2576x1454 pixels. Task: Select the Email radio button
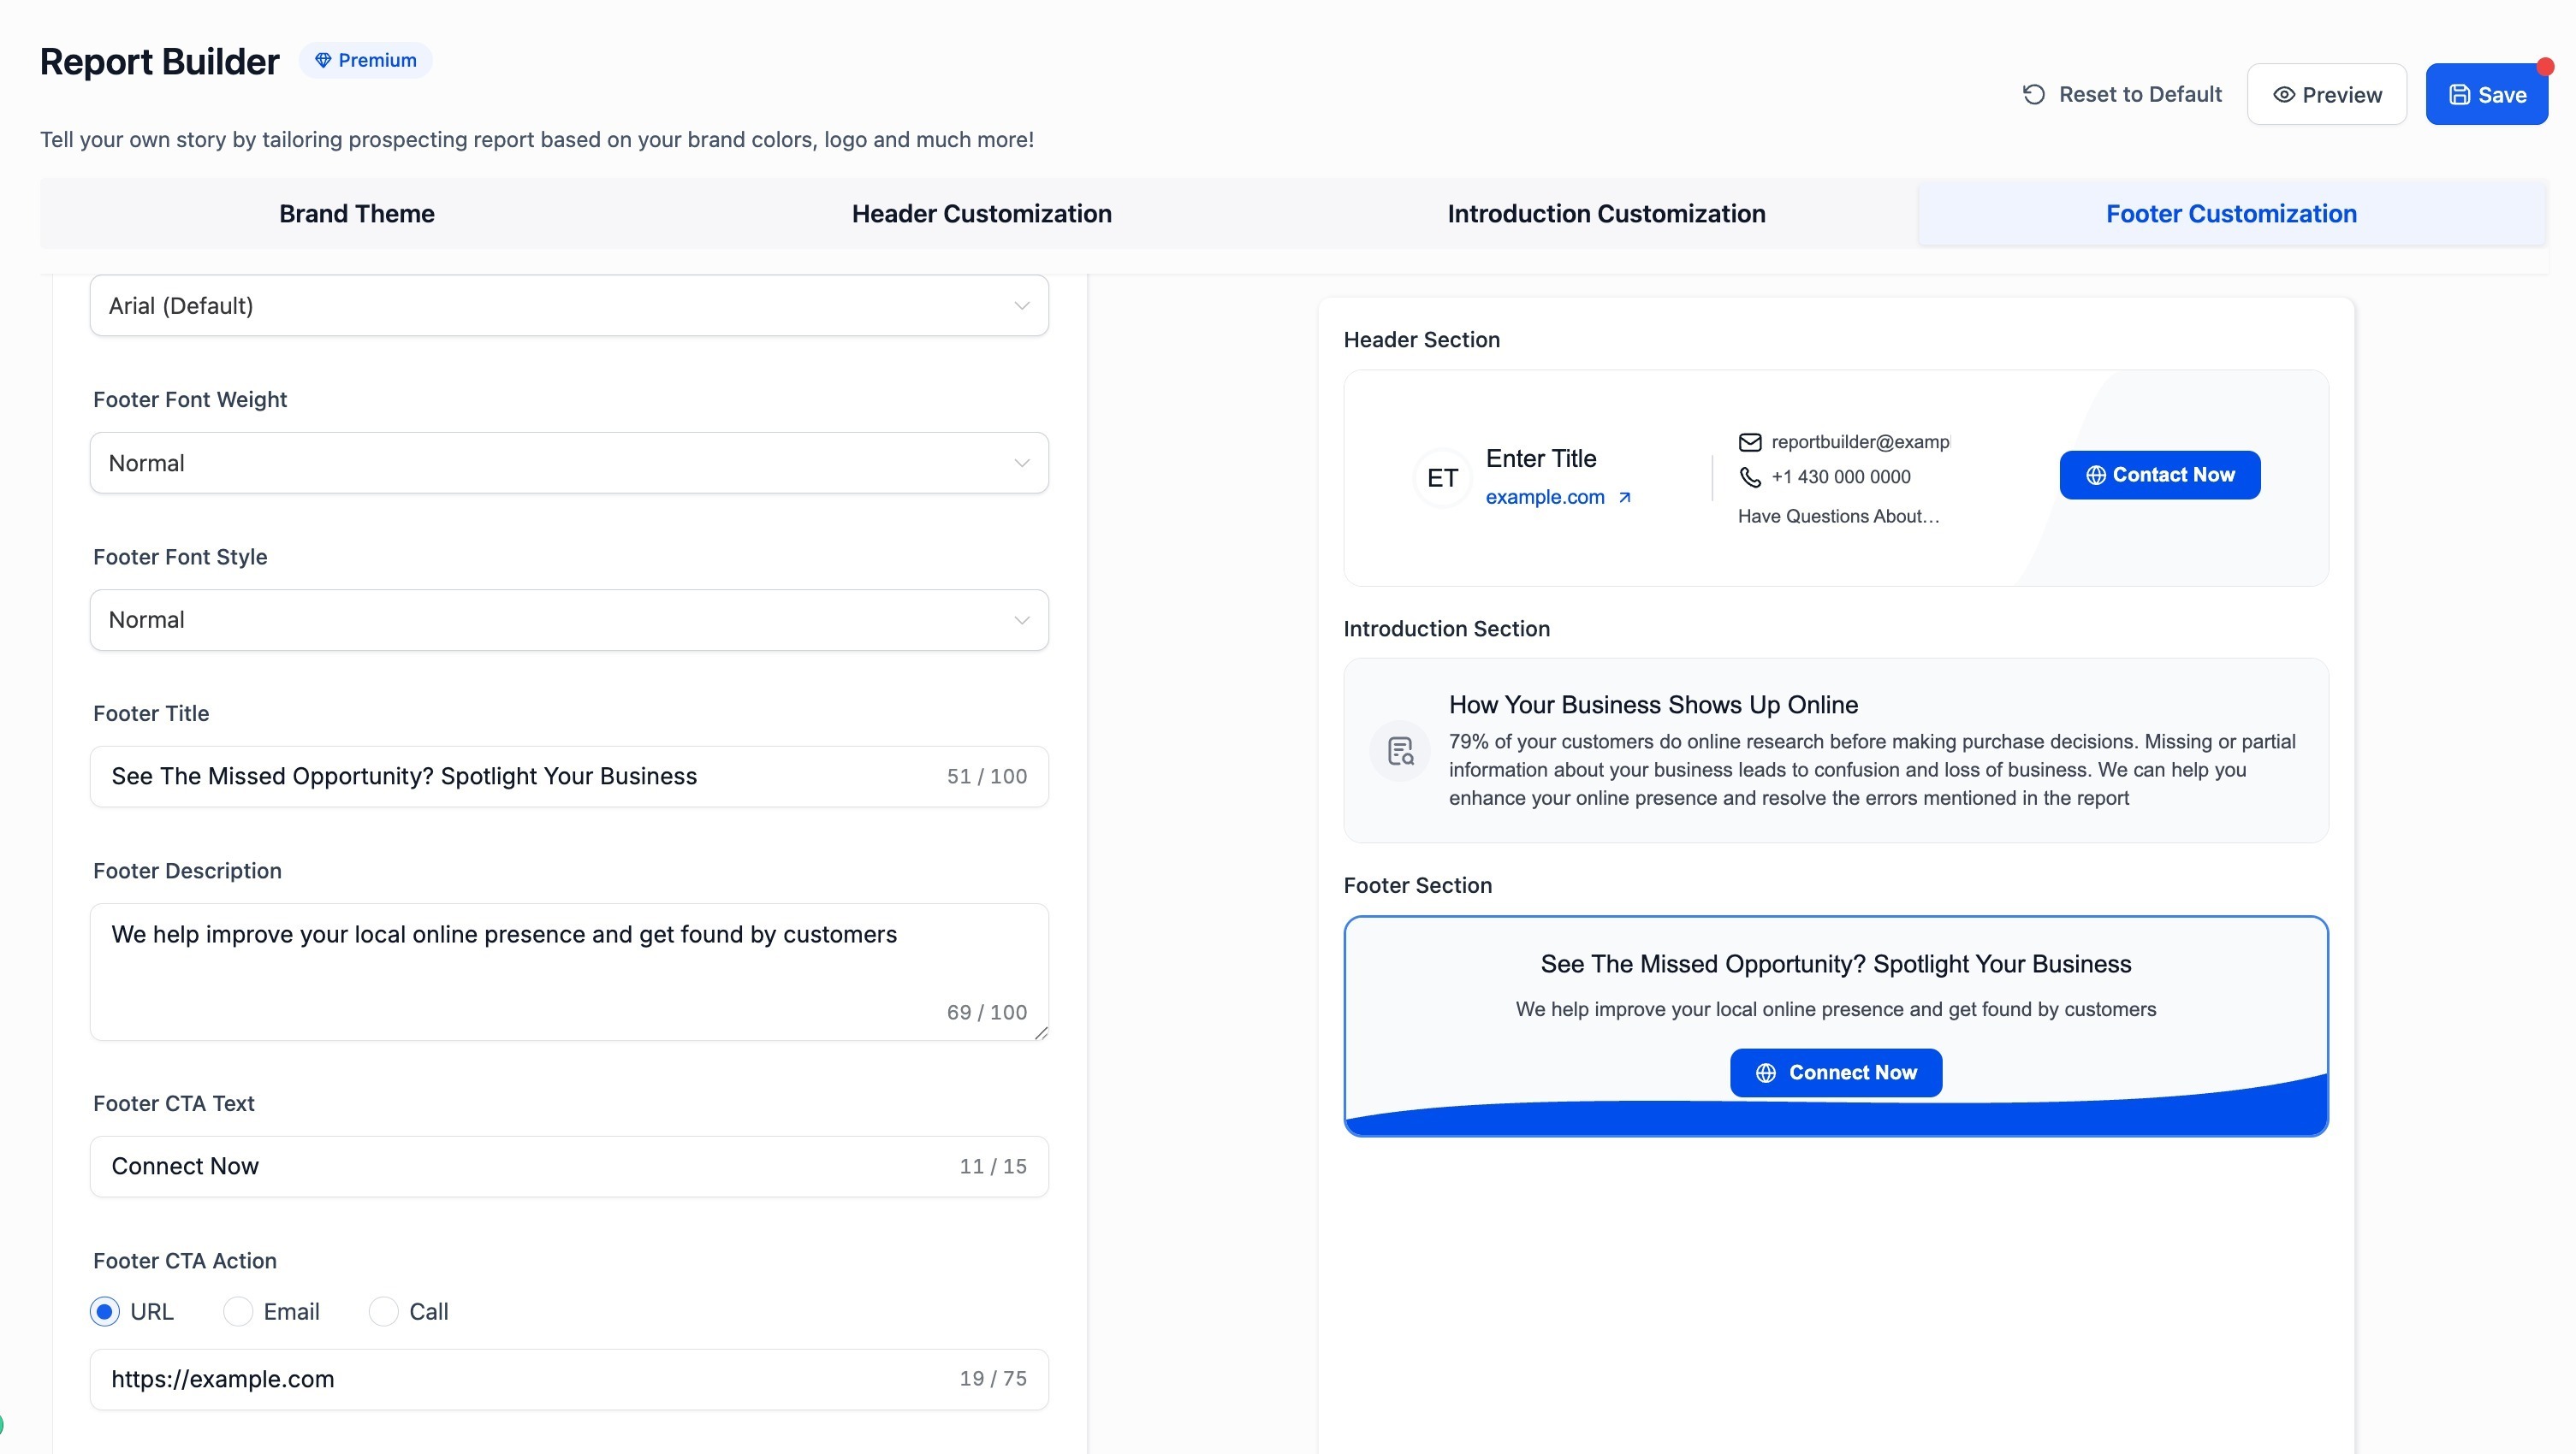point(237,1311)
